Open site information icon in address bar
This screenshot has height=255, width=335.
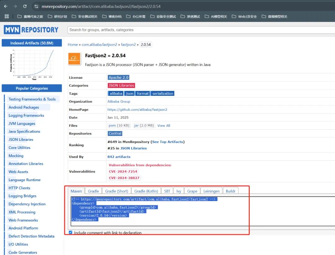coord(36,7)
